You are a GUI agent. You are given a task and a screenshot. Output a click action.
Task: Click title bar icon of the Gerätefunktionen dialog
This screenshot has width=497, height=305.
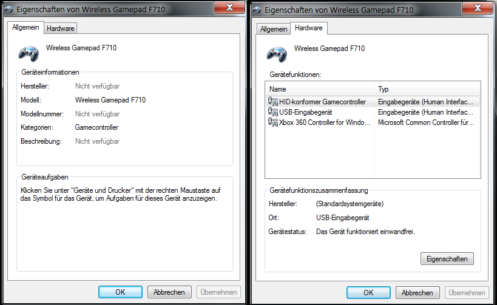click(x=257, y=9)
